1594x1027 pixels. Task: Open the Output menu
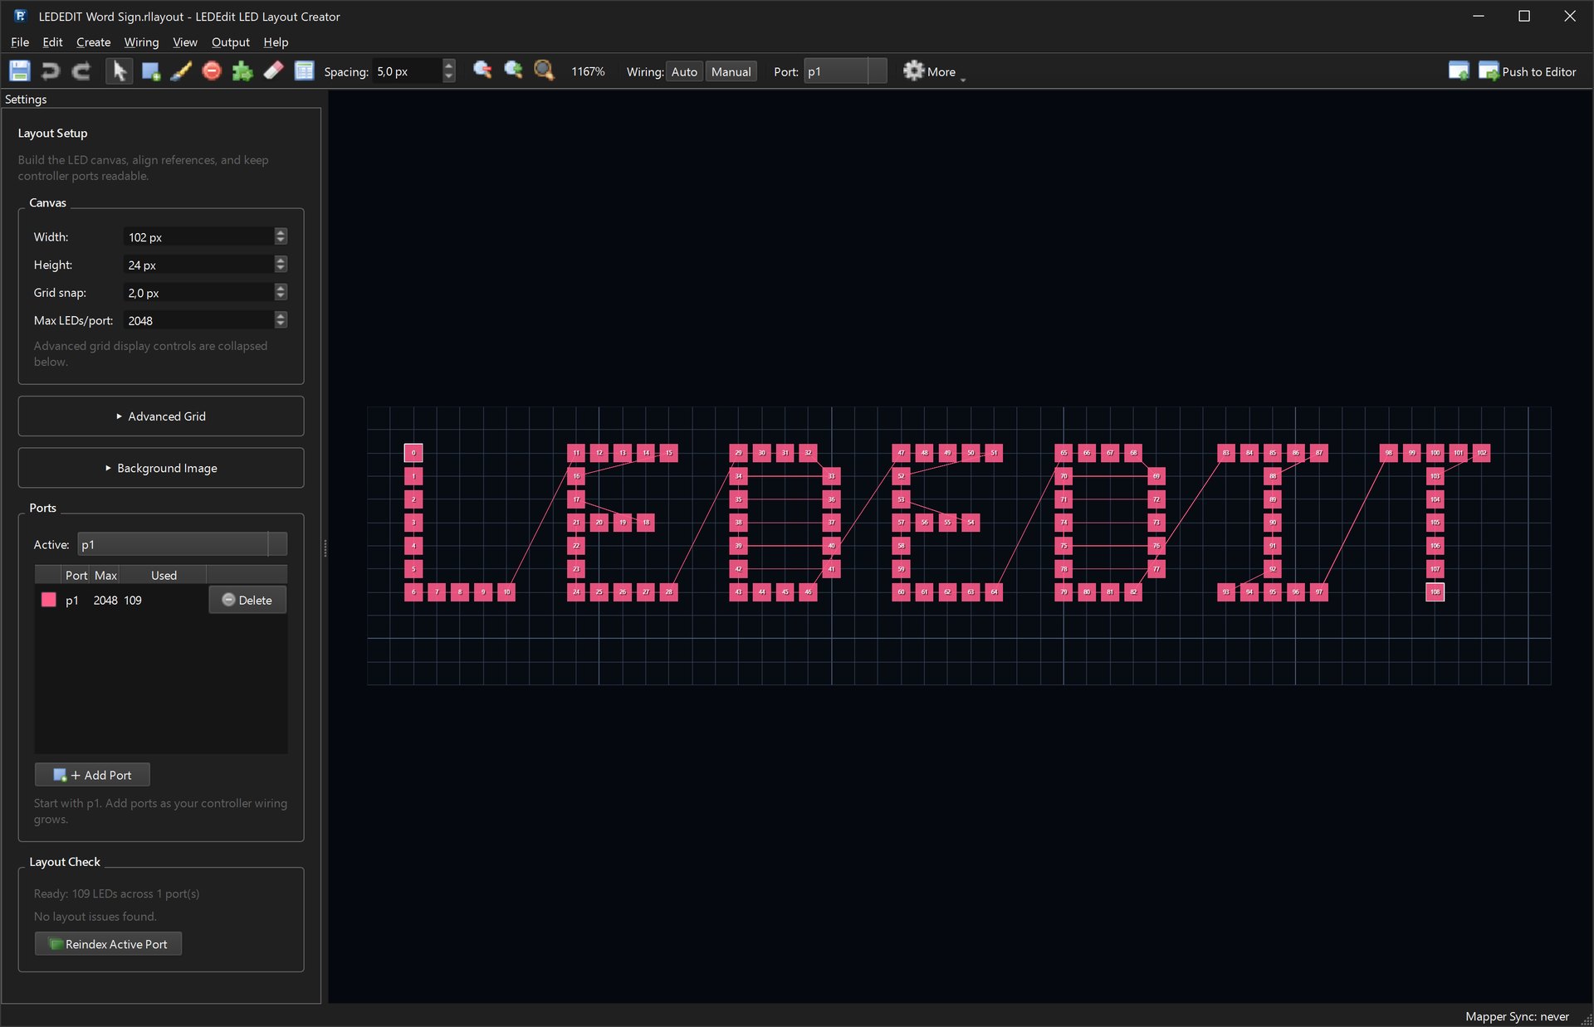pyautogui.click(x=230, y=41)
